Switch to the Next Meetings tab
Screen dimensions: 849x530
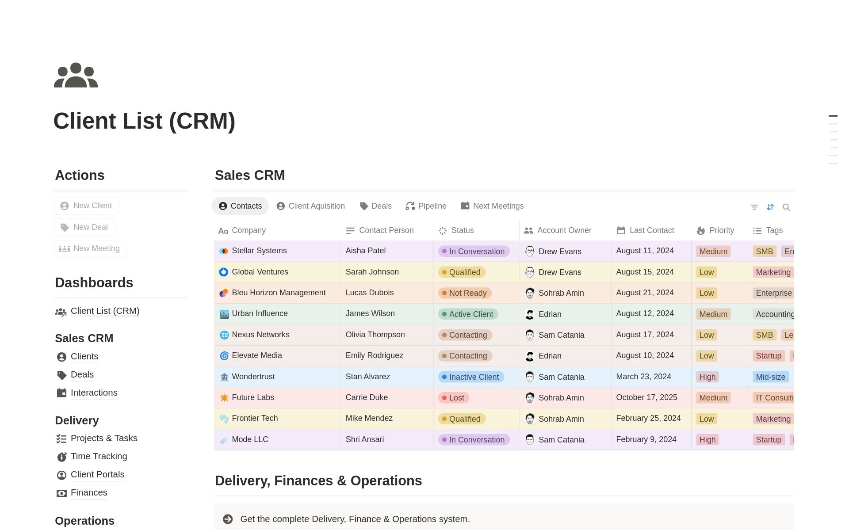pyautogui.click(x=492, y=206)
